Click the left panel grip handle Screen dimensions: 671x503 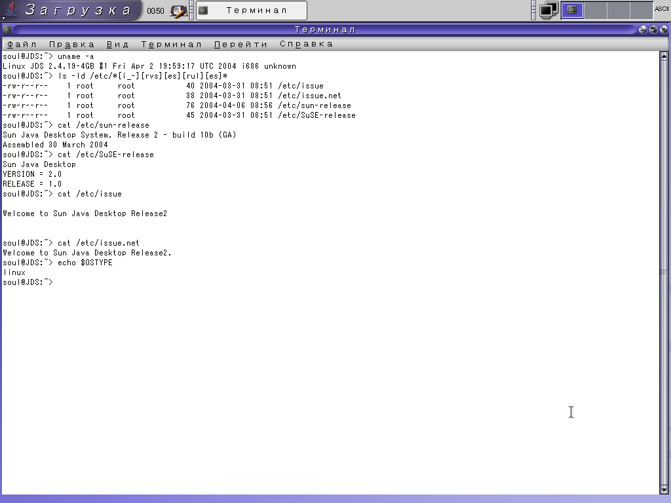click(x=191, y=10)
